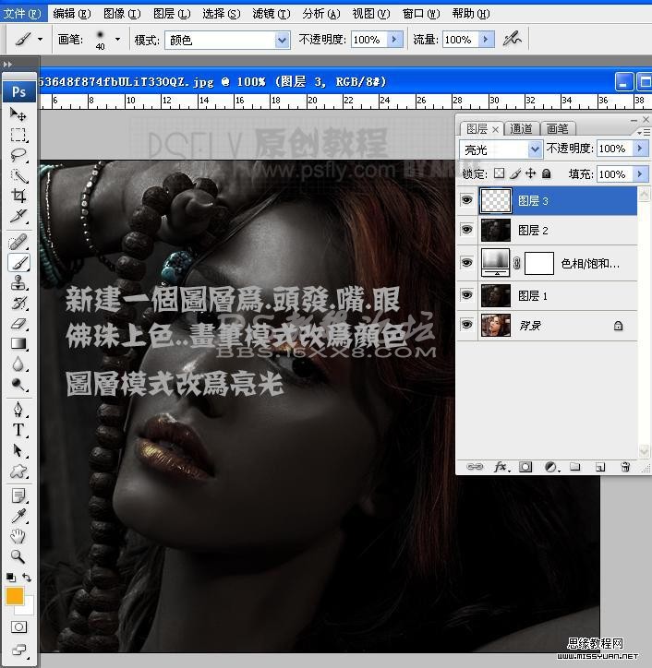This screenshot has width=652, height=668.
Task: Create new adjustment layer
Action: pos(551,467)
